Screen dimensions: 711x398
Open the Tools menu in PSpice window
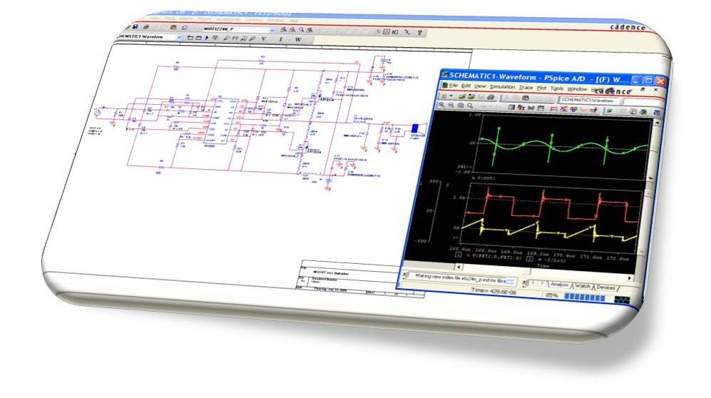557,88
